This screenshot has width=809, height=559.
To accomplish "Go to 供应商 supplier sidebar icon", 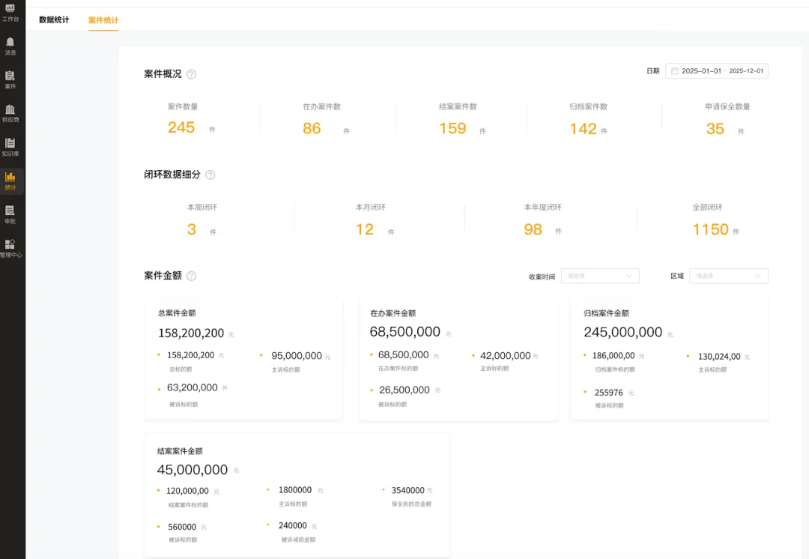I will (x=10, y=112).
